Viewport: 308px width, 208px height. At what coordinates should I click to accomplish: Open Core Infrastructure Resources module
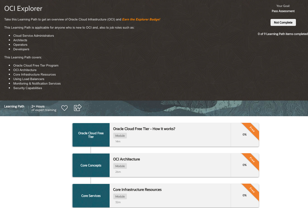pyautogui.click(x=137, y=190)
